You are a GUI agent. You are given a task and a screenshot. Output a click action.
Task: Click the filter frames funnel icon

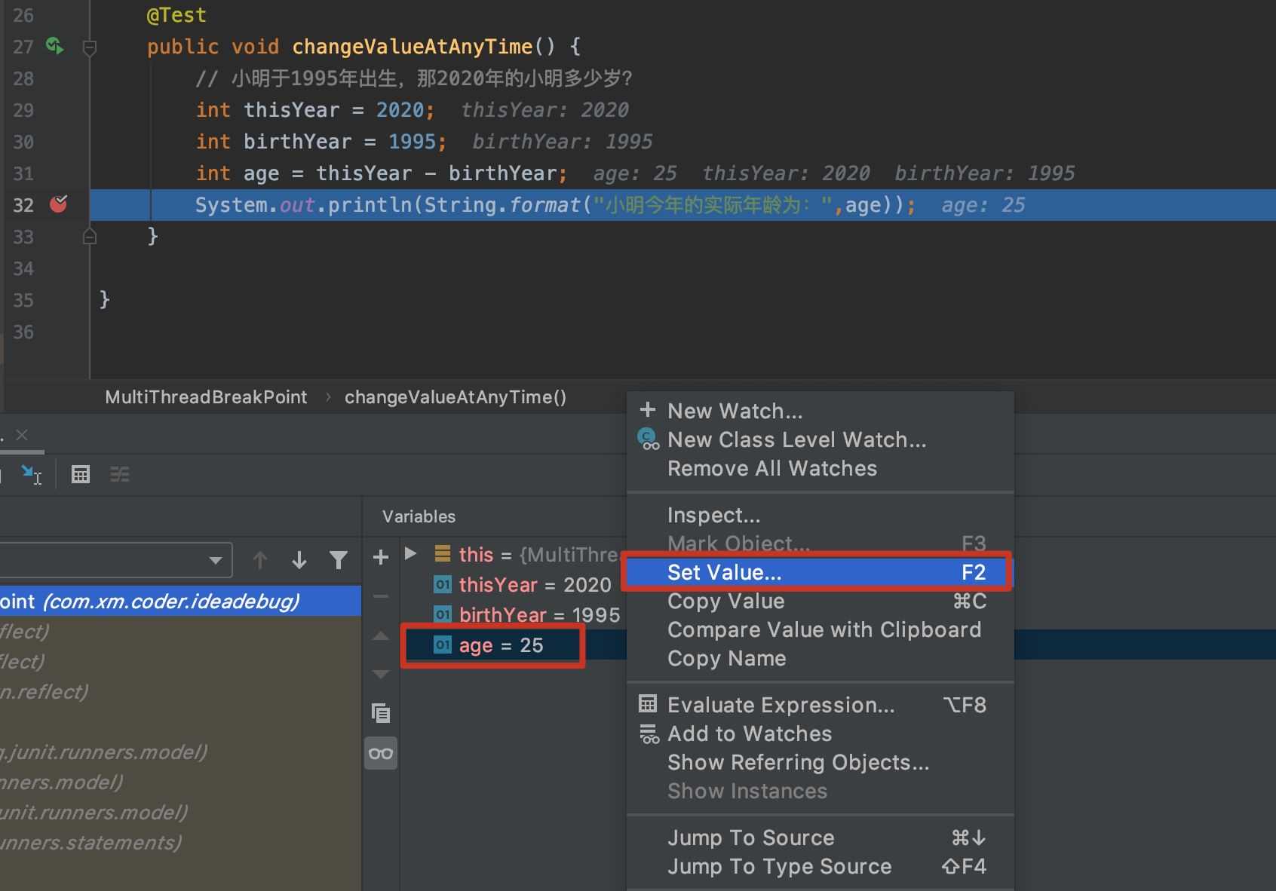[339, 560]
